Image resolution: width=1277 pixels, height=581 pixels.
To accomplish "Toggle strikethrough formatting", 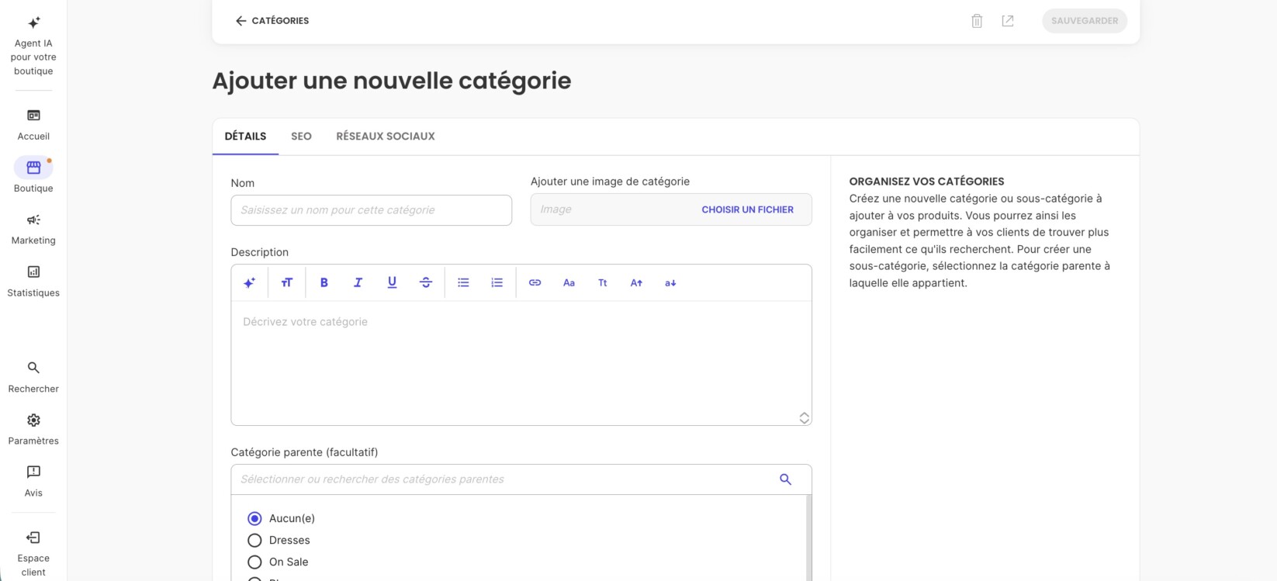I will (x=426, y=283).
